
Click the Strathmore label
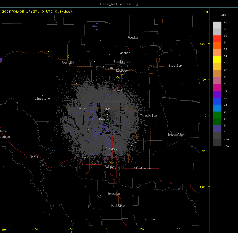tap(142, 168)
